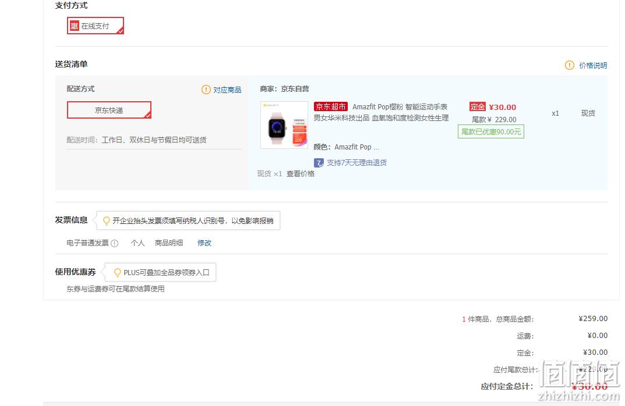Click the 东券与运费券可在尾款结算使用 note
625x406 pixels.
coord(115,289)
